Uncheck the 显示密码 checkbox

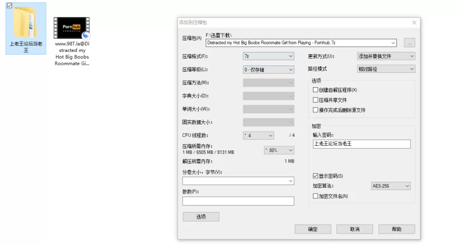click(x=315, y=176)
